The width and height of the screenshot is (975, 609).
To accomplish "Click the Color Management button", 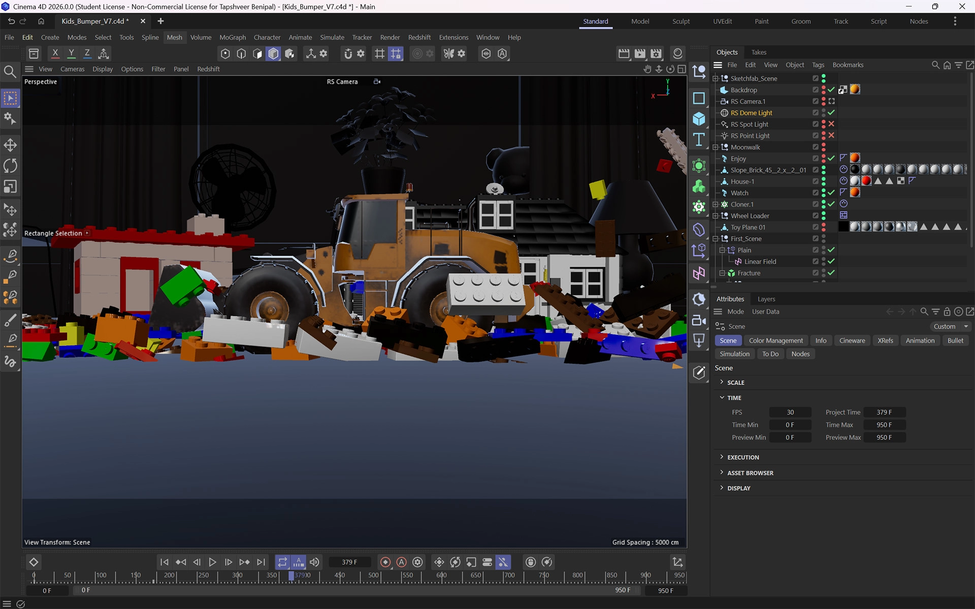I will (775, 341).
